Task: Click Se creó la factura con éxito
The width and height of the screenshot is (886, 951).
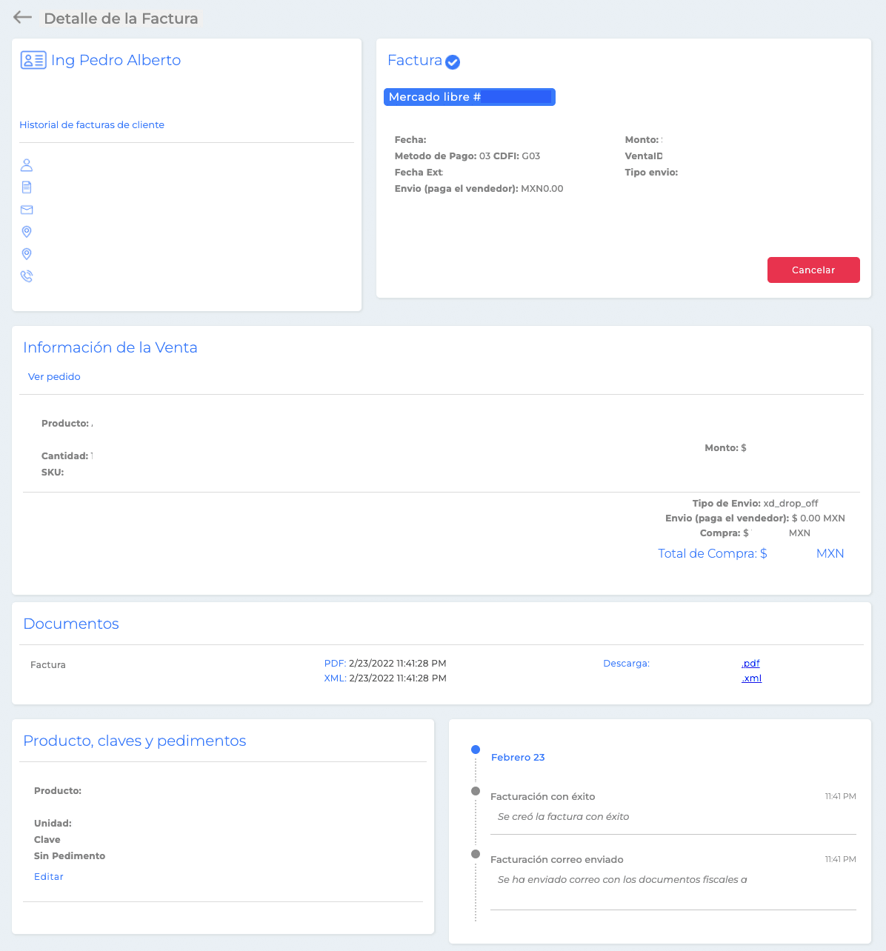Action: pyautogui.click(x=564, y=817)
